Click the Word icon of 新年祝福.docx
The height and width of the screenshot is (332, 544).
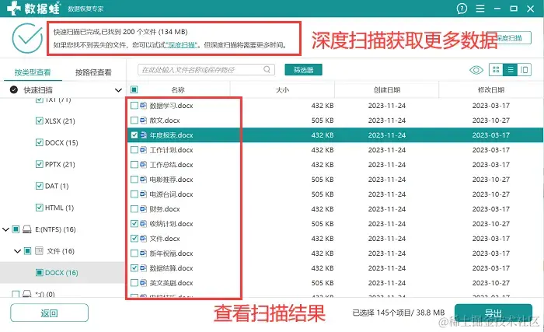[143, 253]
